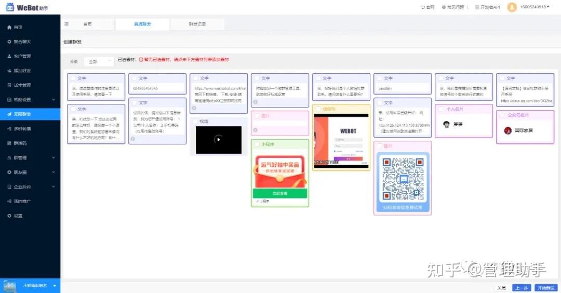Viewport: 561px width, 293px height.
Task: Click the text oEo8Bh
Action: (385, 88)
